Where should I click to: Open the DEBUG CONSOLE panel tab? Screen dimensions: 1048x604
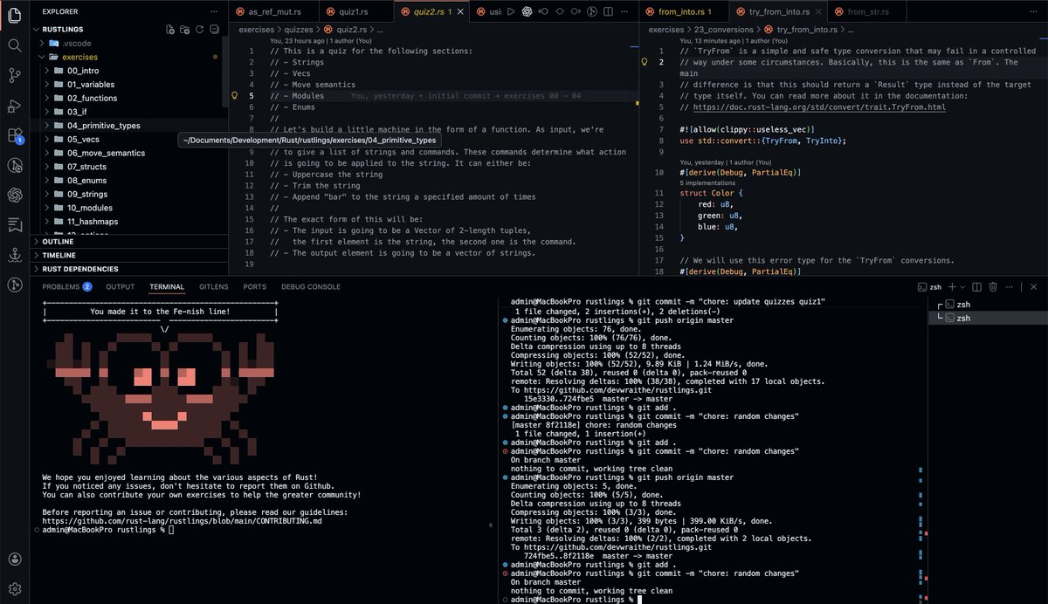pos(311,286)
